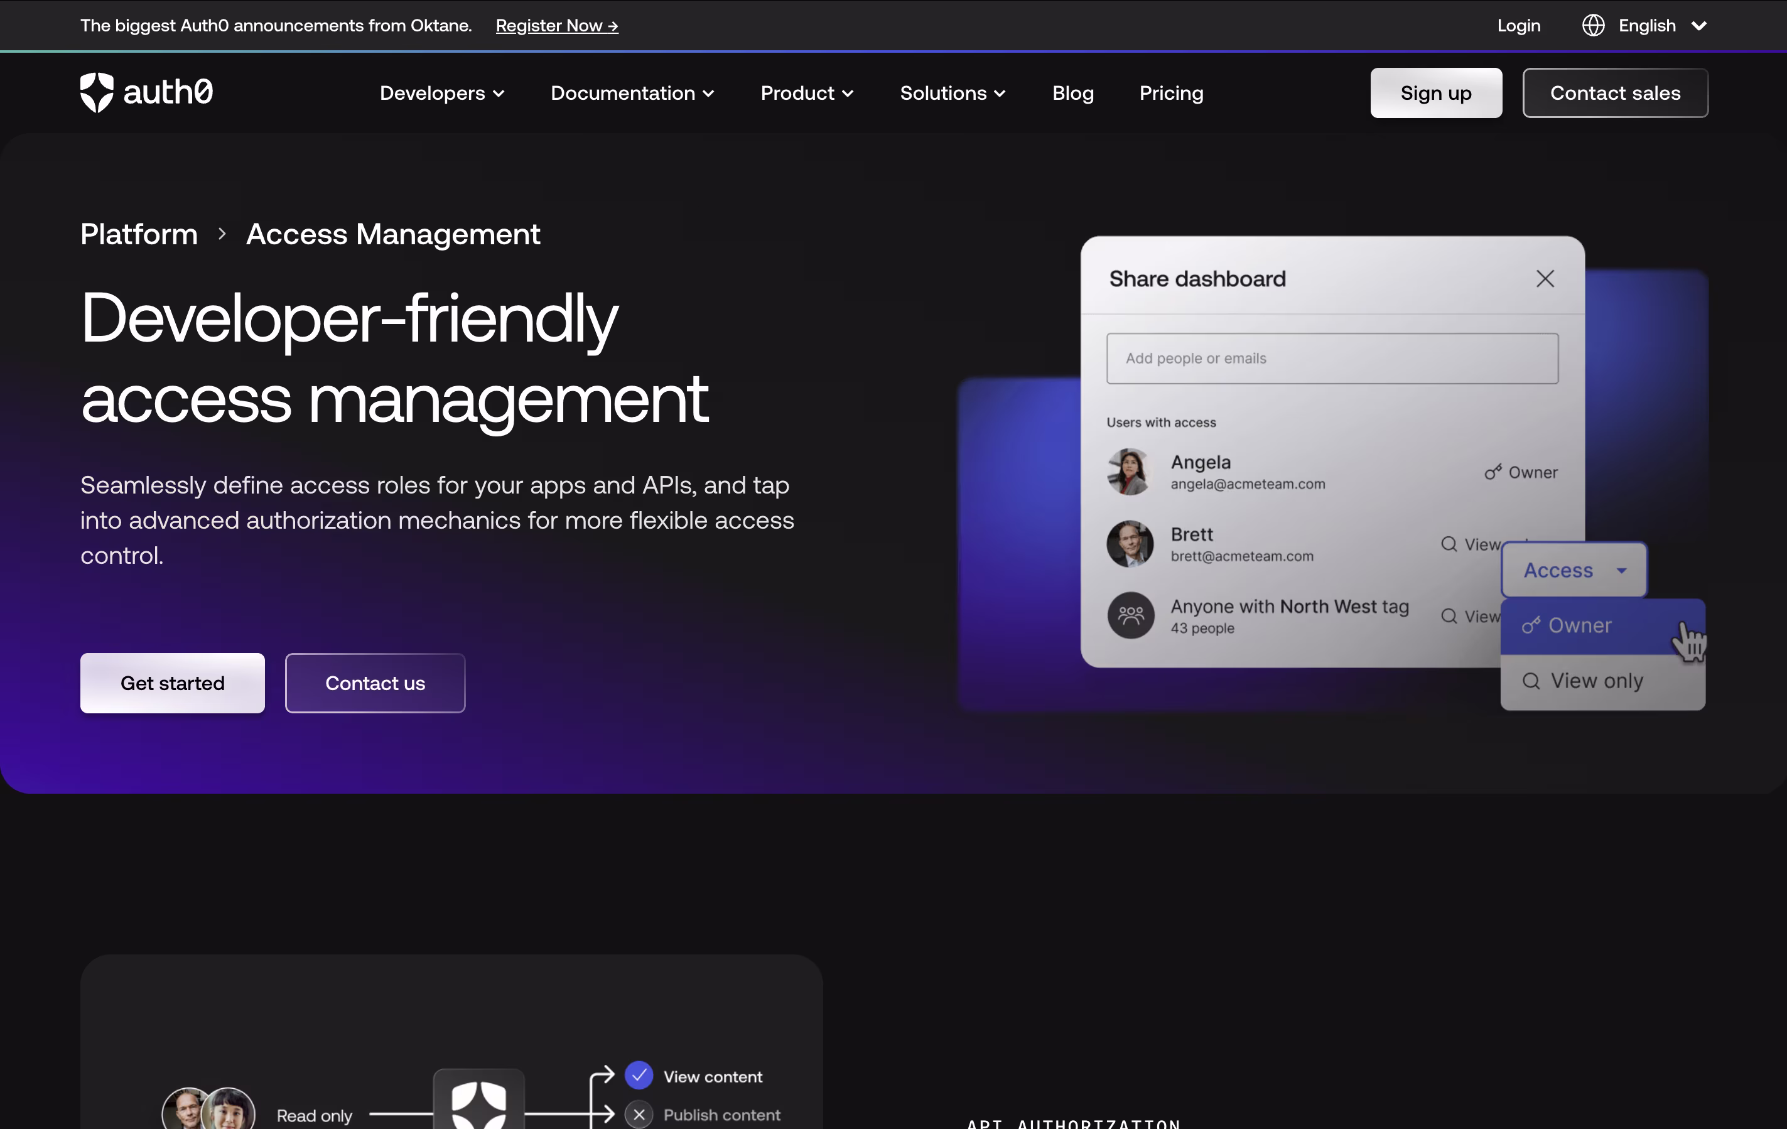Click the key icon beside Angela's Owner role
1787x1129 pixels.
click(x=1493, y=472)
